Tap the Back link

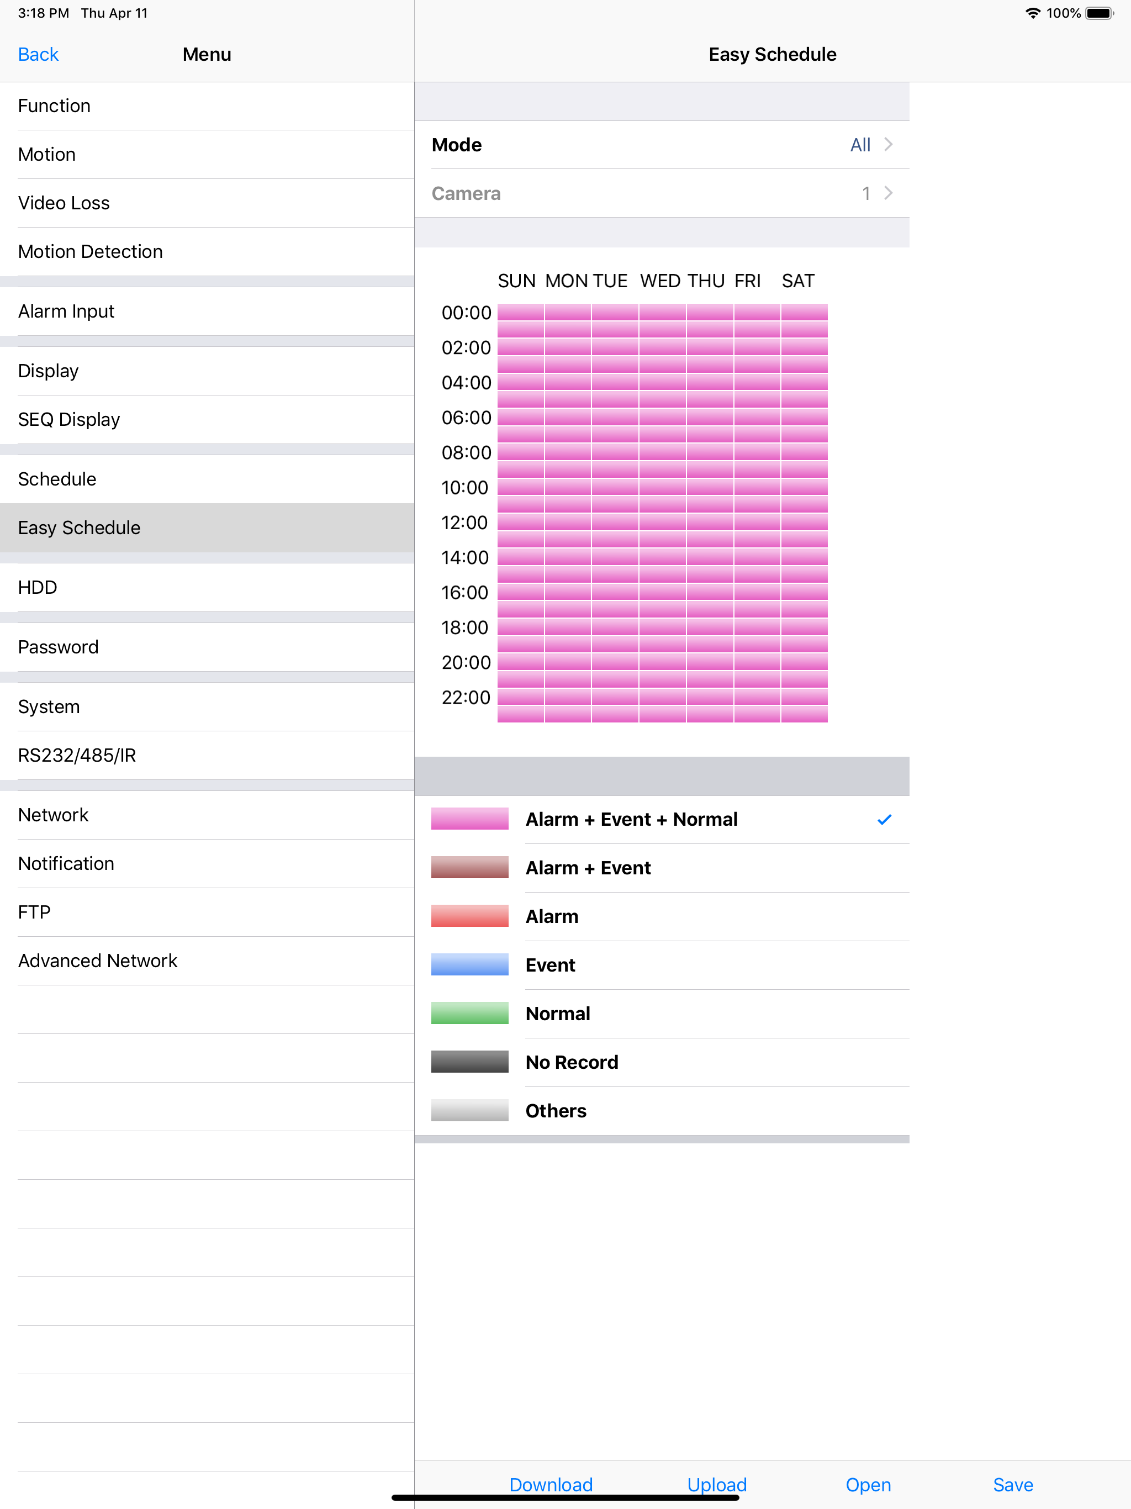[38, 54]
